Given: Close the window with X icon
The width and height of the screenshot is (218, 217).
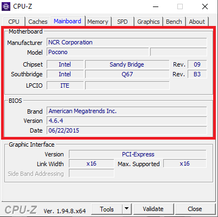Looking at the screenshot, I should click(205, 6).
